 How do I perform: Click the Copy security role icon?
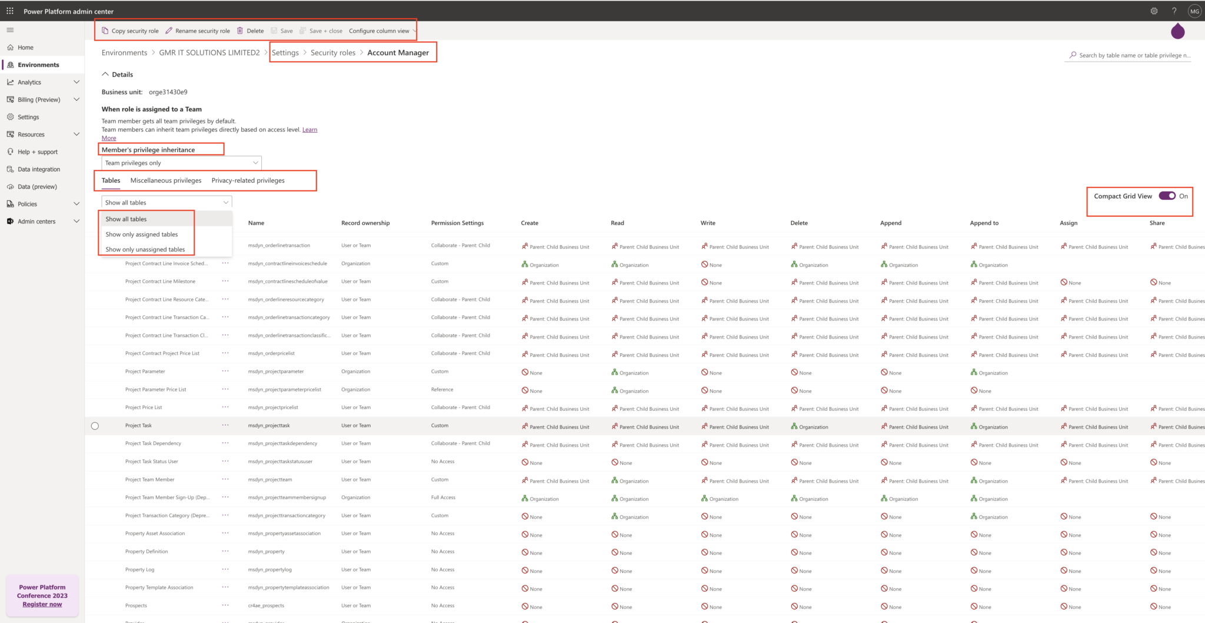[x=105, y=31]
